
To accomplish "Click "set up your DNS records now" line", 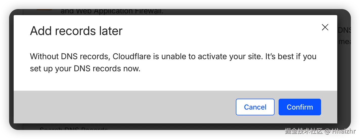I will point(85,68).
